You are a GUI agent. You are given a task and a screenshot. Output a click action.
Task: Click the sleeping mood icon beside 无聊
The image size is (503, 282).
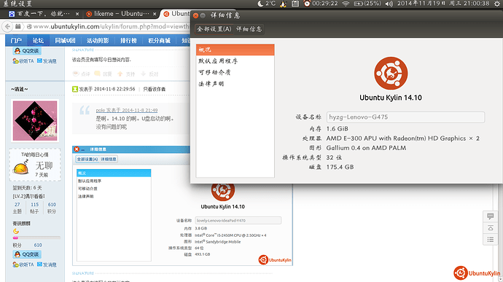[x=22, y=167]
